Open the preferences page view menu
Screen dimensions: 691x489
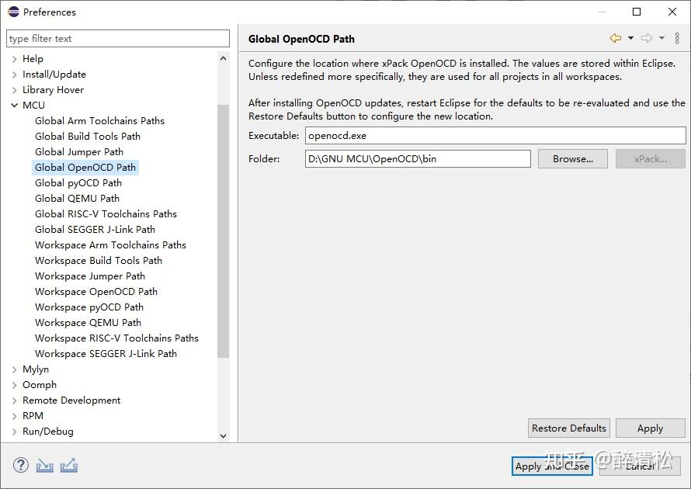[678, 38]
